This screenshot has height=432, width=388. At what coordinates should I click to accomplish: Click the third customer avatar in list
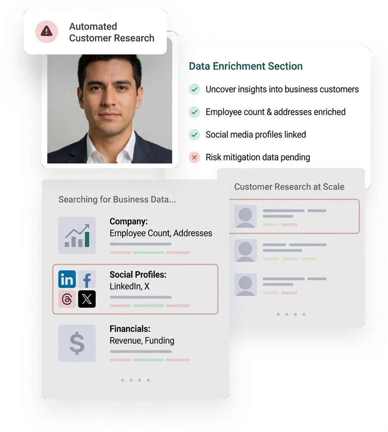[245, 284]
